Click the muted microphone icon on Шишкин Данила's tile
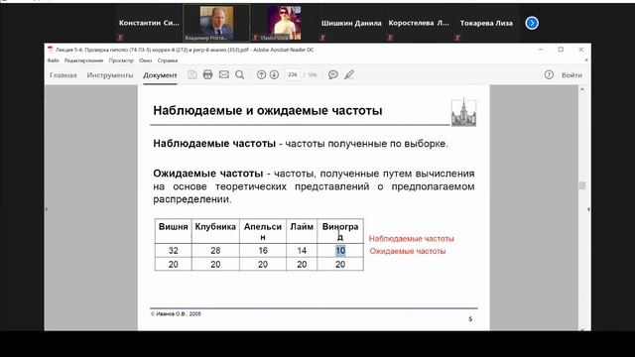The image size is (635, 357). click(322, 38)
